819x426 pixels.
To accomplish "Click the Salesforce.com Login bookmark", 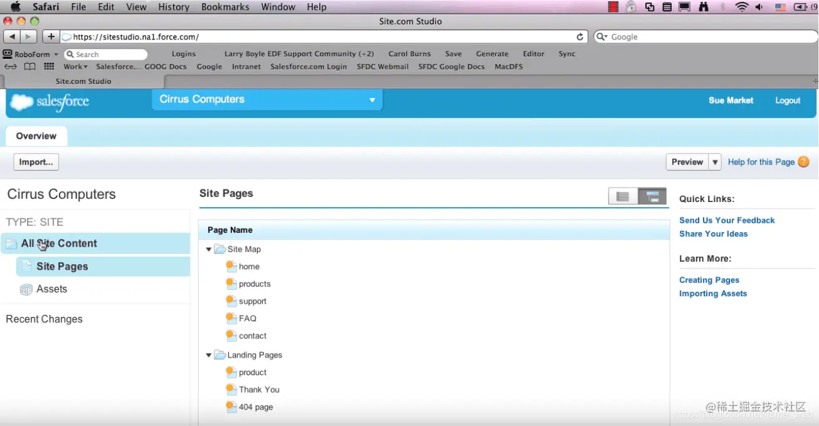I will click(x=309, y=67).
